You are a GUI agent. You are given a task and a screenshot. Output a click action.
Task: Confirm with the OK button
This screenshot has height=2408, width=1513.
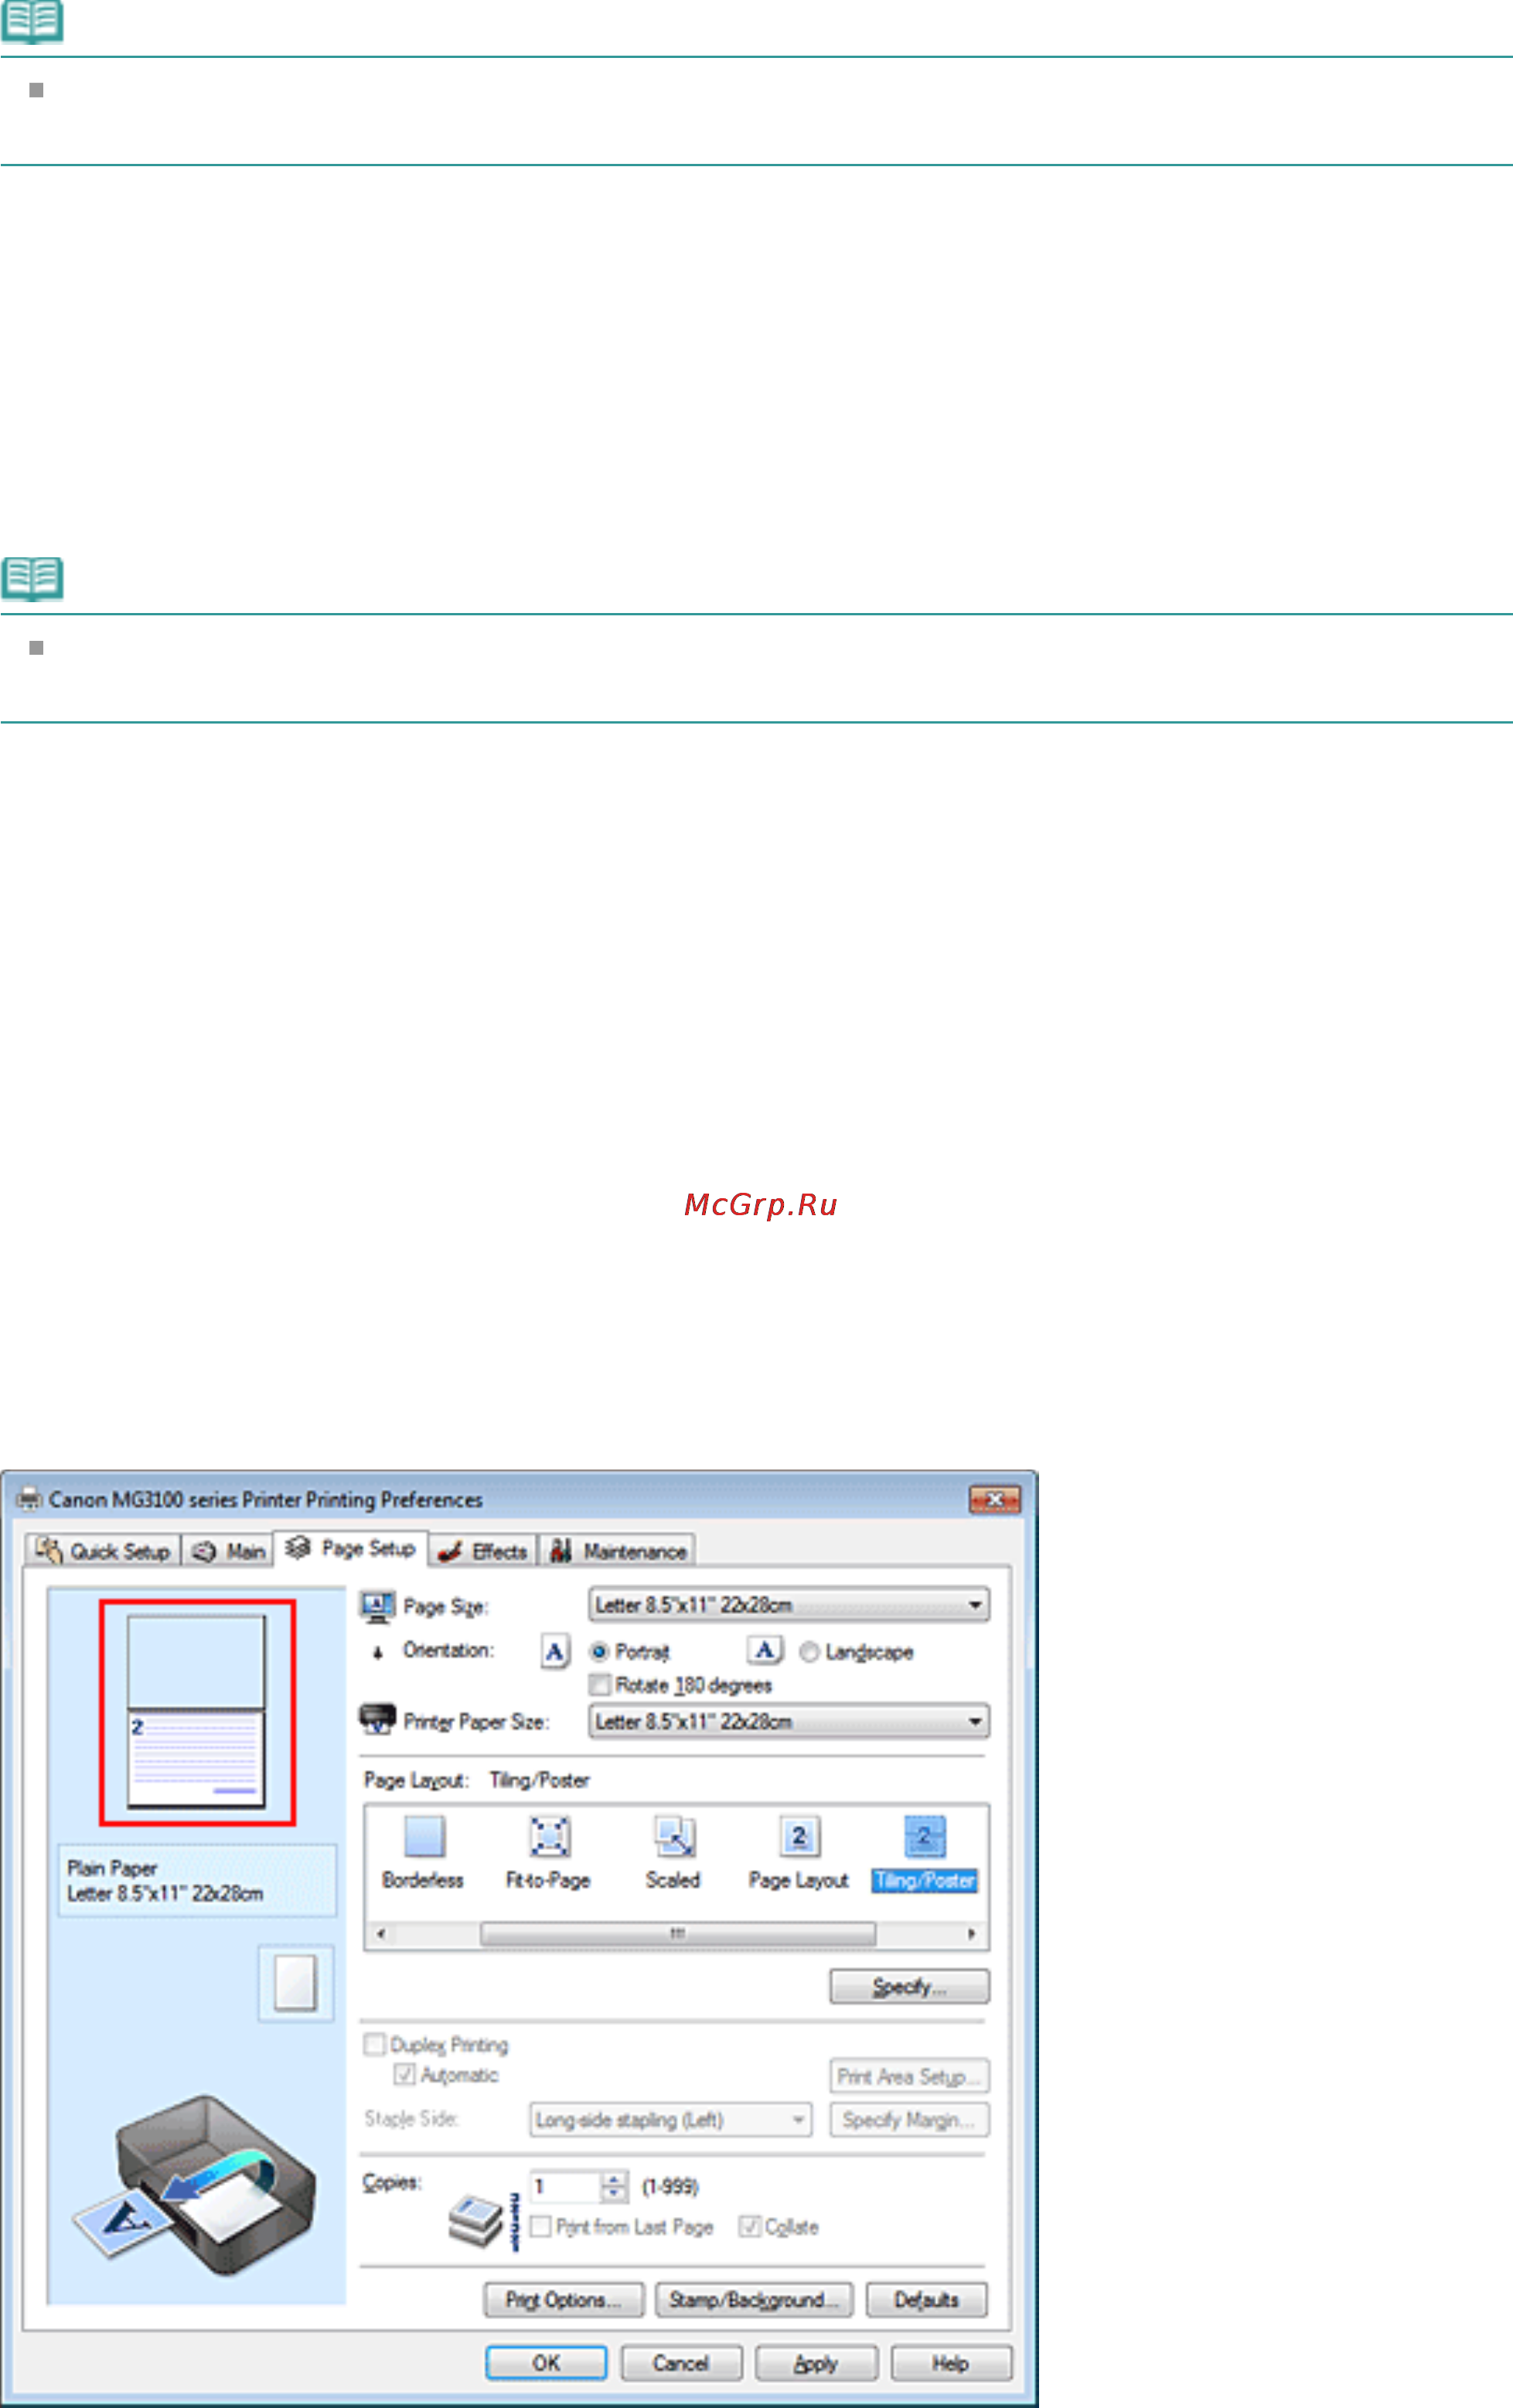tap(546, 2363)
